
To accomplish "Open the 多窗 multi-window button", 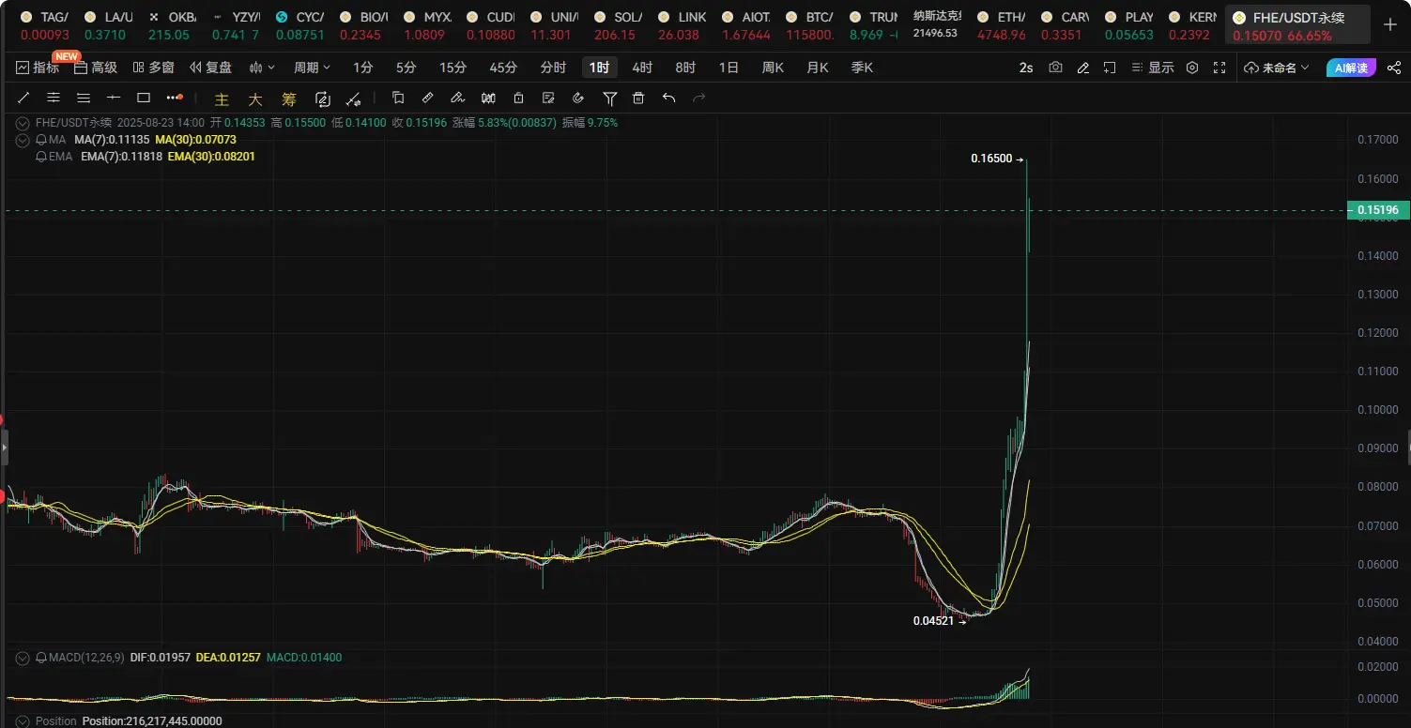I will [154, 68].
